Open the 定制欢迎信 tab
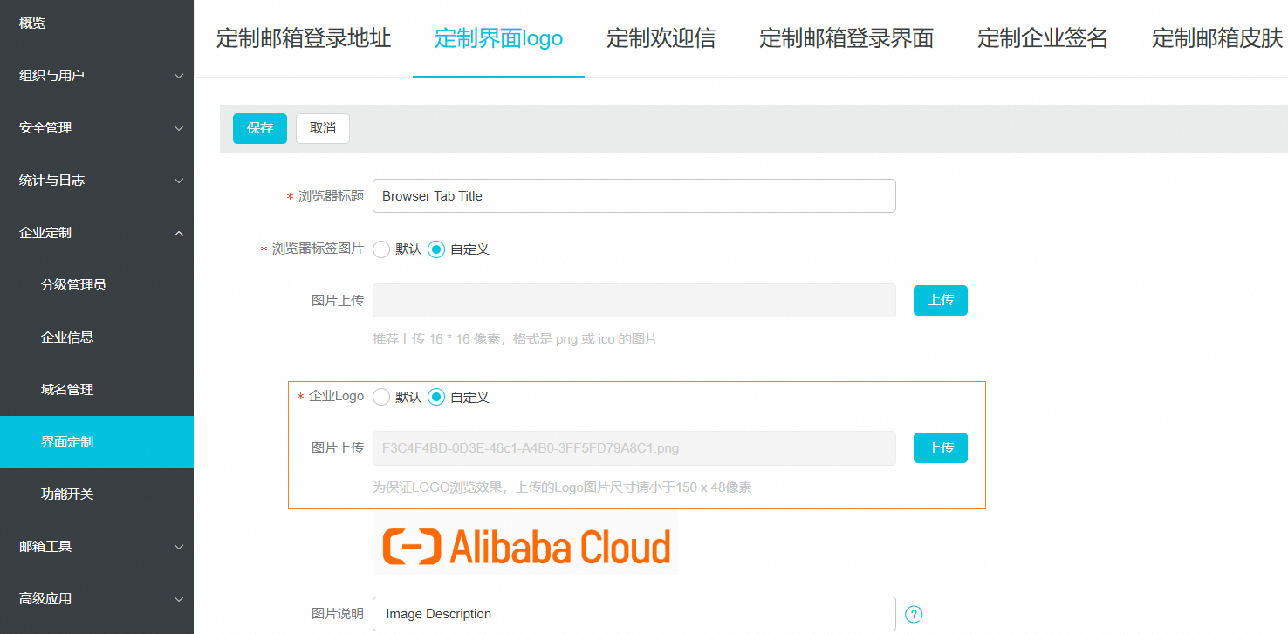This screenshot has height=634, width=1288. click(x=661, y=38)
